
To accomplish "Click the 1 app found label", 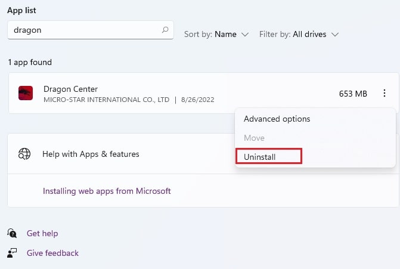I will [x=30, y=62].
